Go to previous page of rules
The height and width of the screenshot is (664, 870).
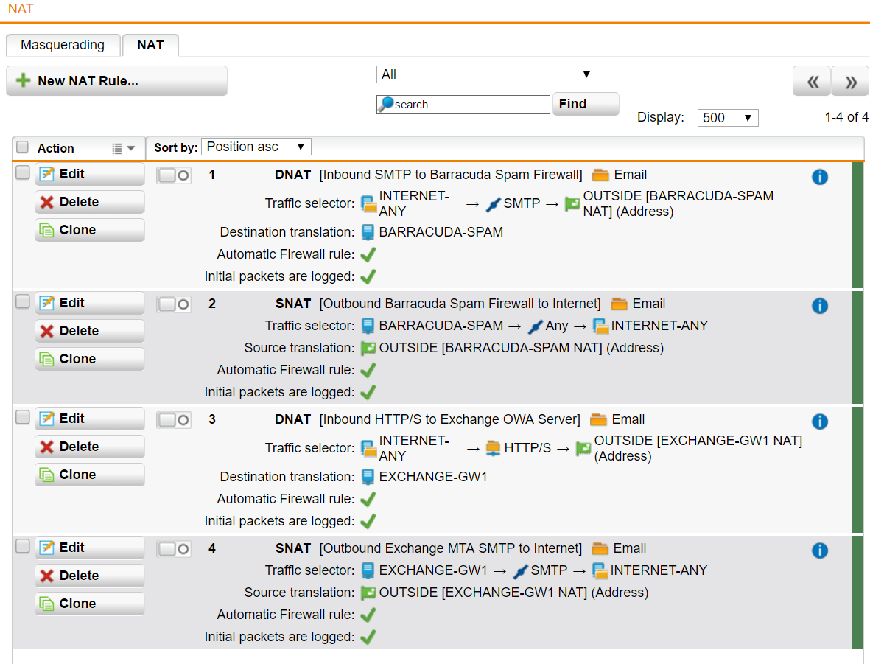(812, 82)
